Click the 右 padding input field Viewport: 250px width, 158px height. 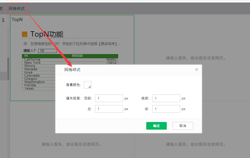click(x=166, y=109)
